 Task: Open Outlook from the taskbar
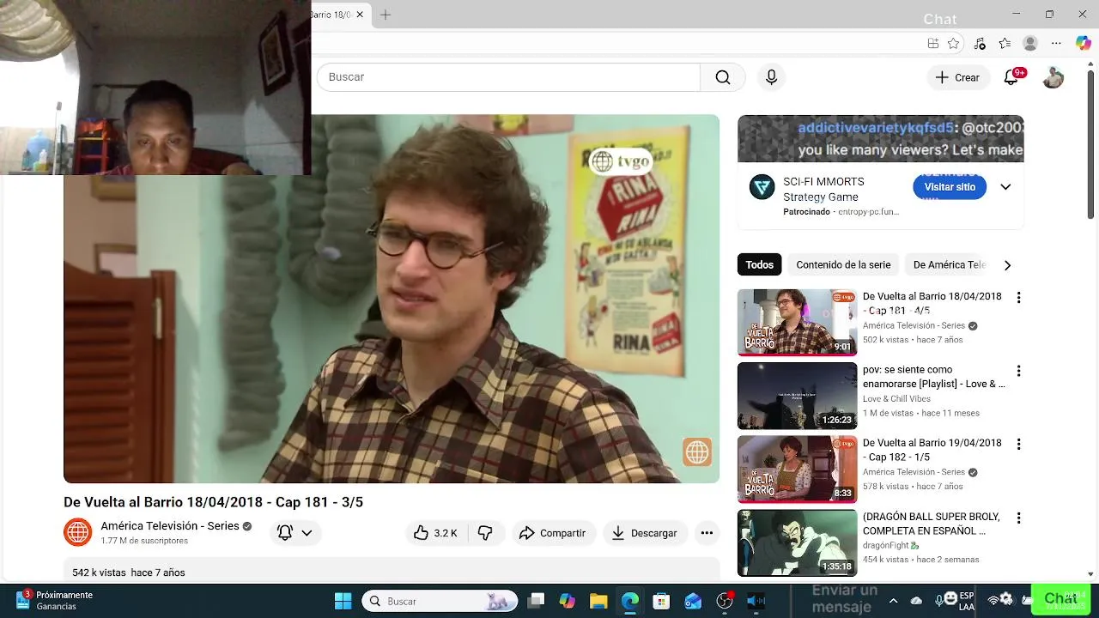693,601
